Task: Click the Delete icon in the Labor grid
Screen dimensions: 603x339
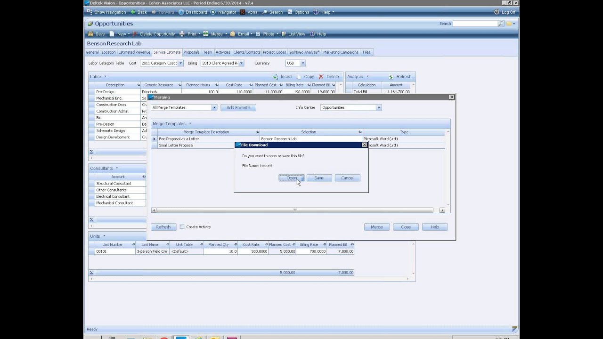Action: point(328,76)
